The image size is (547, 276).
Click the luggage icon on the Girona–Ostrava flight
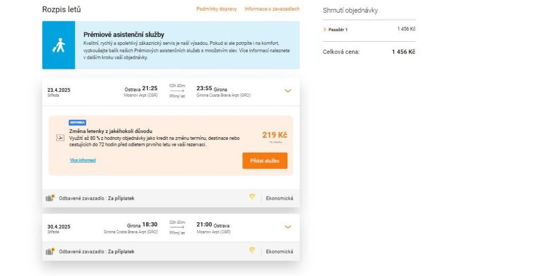(50, 251)
